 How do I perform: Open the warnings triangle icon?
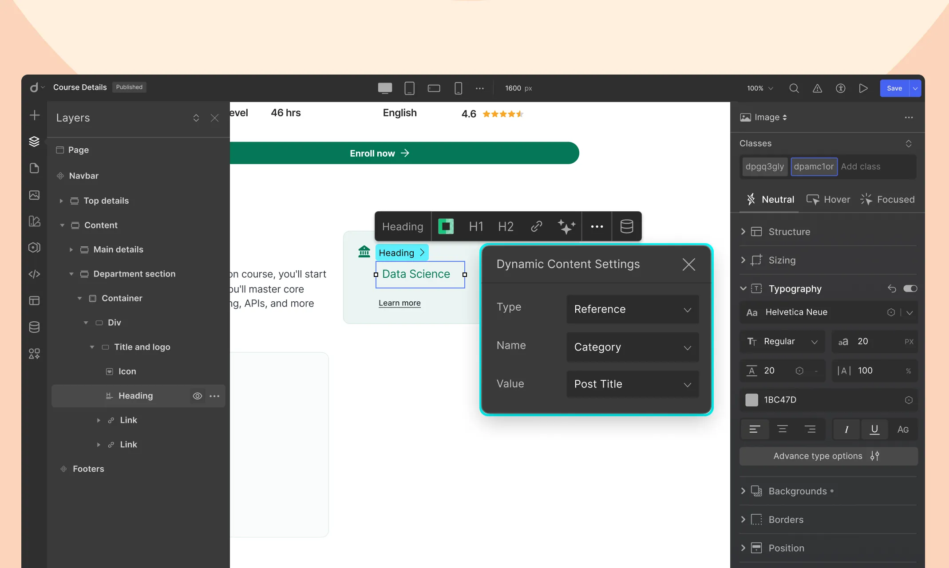pos(817,88)
